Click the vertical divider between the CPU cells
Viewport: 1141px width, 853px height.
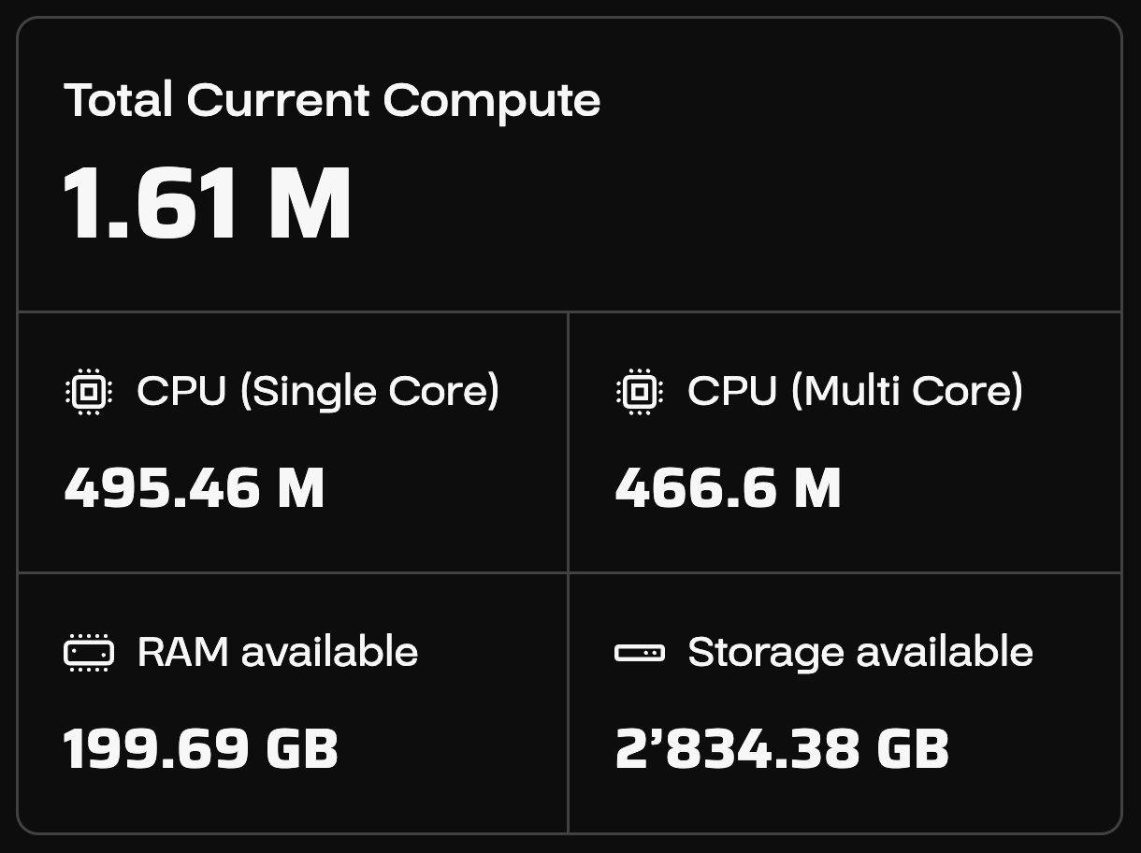568,441
